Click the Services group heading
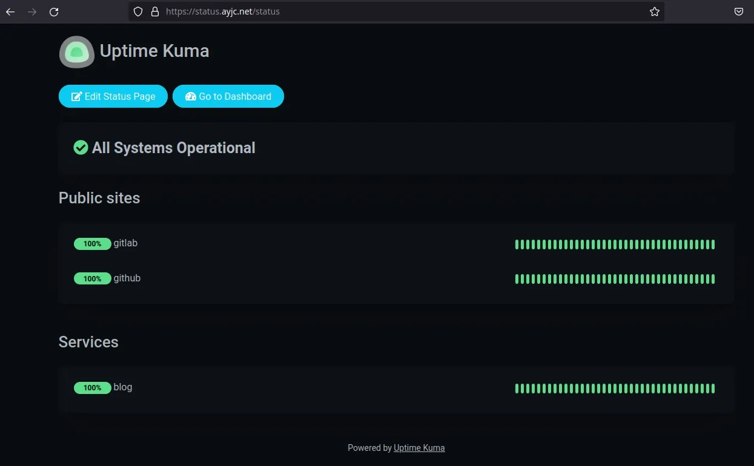 pyautogui.click(x=88, y=342)
